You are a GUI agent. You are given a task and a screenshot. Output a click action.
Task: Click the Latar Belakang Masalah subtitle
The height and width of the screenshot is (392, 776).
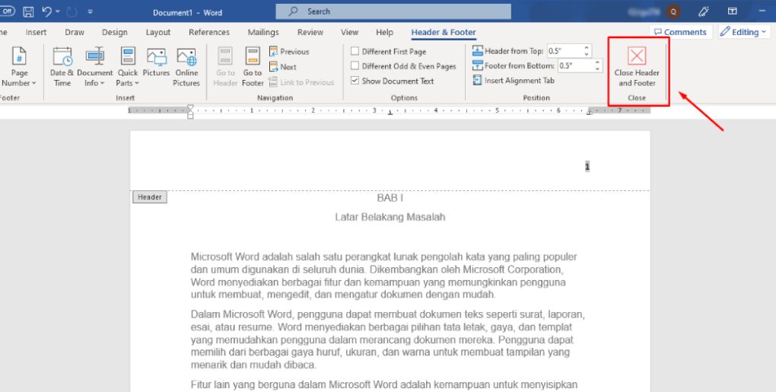[390, 217]
